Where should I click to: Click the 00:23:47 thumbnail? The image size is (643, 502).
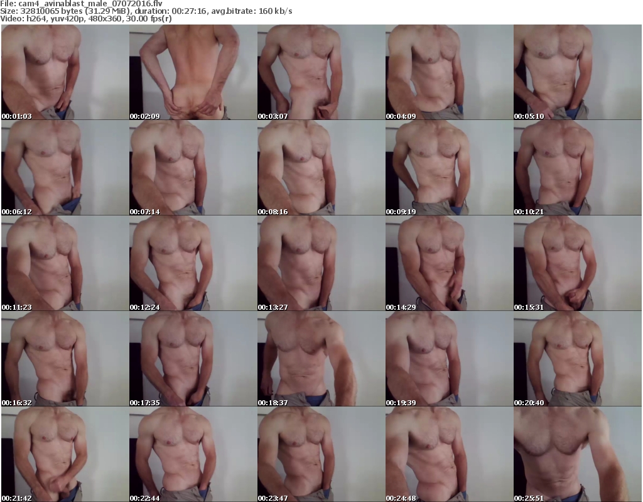(321, 454)
